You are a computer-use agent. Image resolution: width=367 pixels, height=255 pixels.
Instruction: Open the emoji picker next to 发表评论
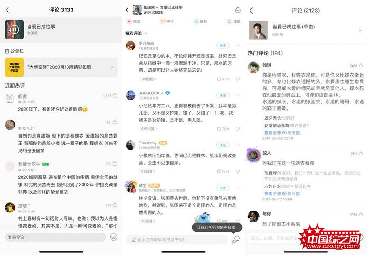113,237
